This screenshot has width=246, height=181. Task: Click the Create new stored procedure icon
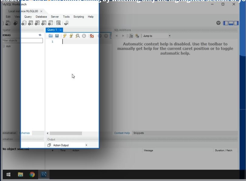click(44, 23)
